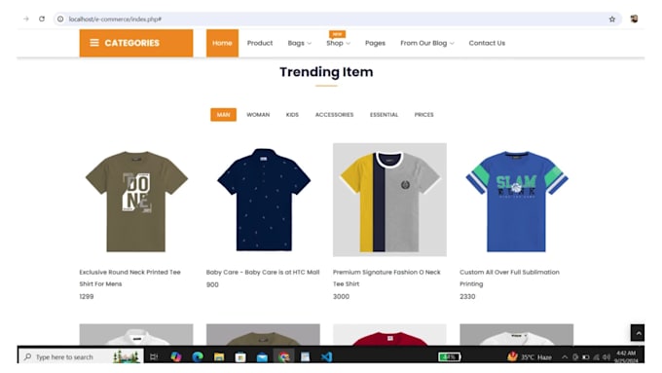
Task: Open the site information icon in the address bar
Action: pos(60,19)
